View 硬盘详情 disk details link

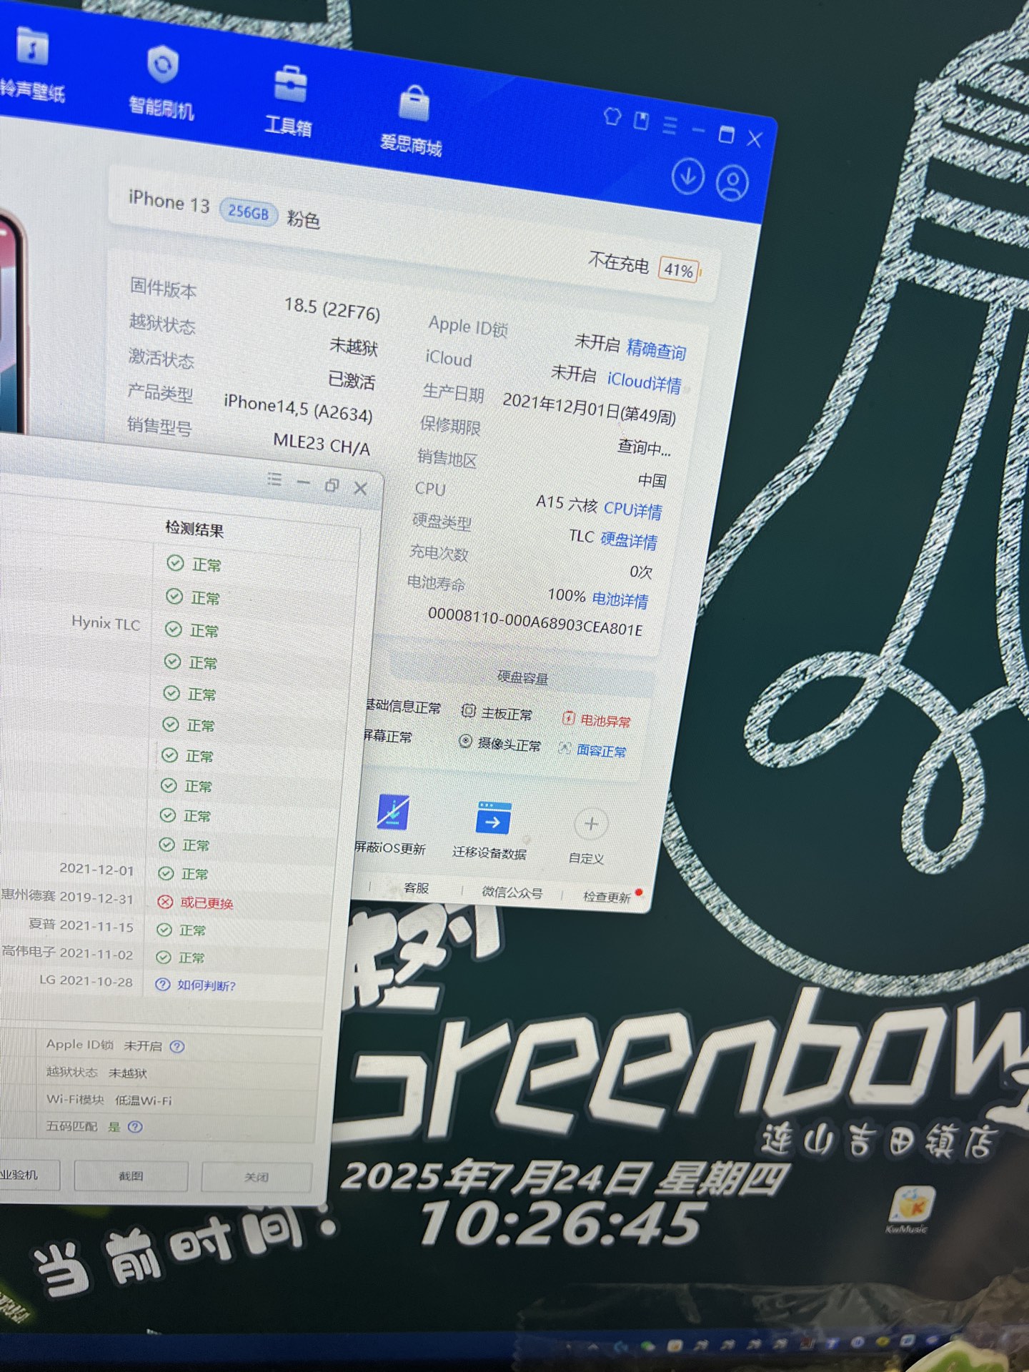[628, 540]
